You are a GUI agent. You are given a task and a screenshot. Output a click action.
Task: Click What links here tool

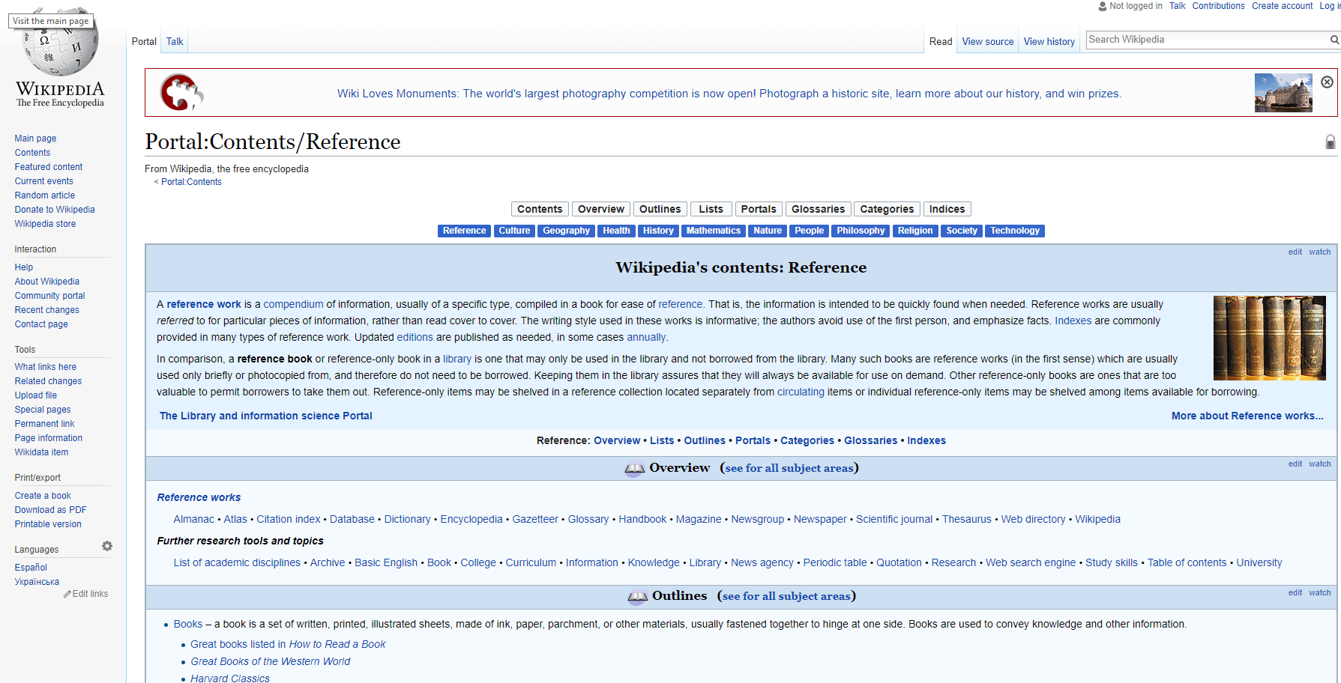[46, 367]
